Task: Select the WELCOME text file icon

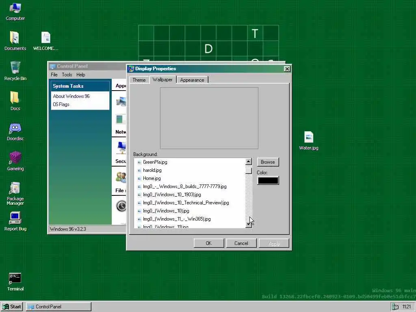Action: tap(45, 41)
